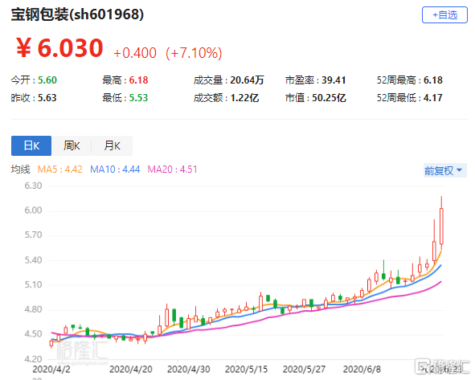Click the 2020/4/20 date axis label
The height and width of the screenshot is (380, 475).
(131, 370)
